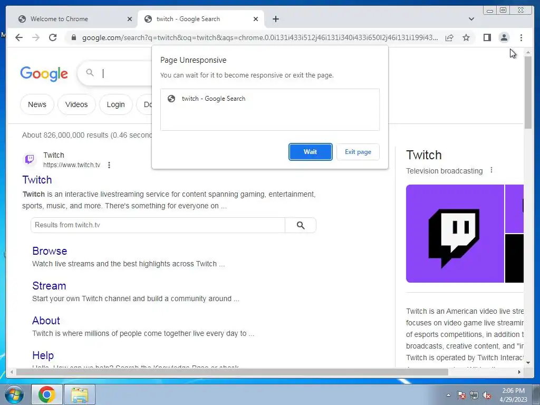The height and width of the screenshot is (405, 540).
Task: Click the browser forward arrow
Action: (x=36, y=37)
